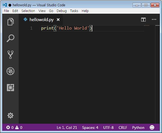Image resolution: width=162 pixels, height=133 pixels.
Task: Maximize the Visual Studio Code window
Action: 146,5
